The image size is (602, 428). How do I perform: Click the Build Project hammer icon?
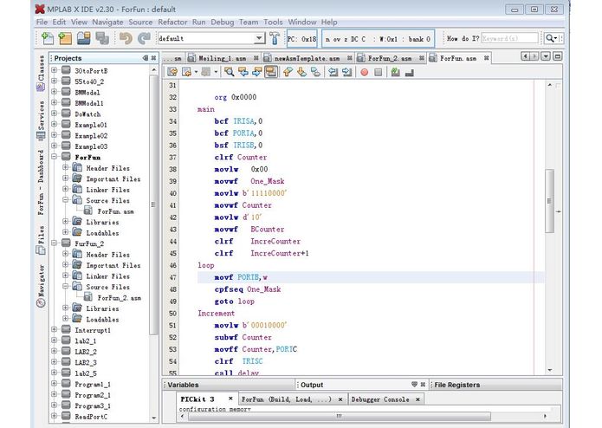274,38
